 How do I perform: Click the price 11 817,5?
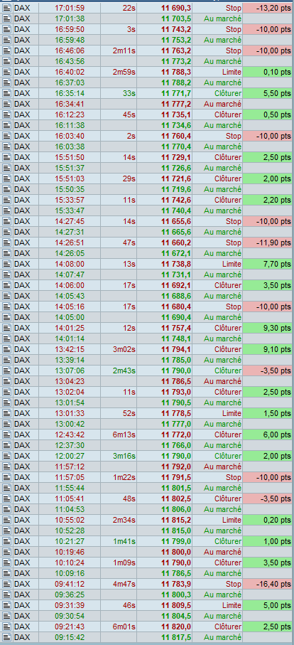click(x=176, y=637)
